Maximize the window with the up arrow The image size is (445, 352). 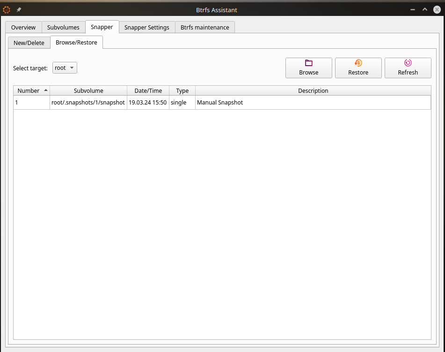425,9
